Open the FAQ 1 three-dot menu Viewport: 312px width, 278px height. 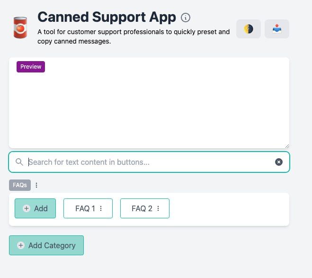click(101, 208)
